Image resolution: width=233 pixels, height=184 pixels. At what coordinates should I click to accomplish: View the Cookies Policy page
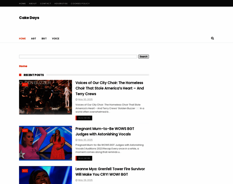[80, 3]
